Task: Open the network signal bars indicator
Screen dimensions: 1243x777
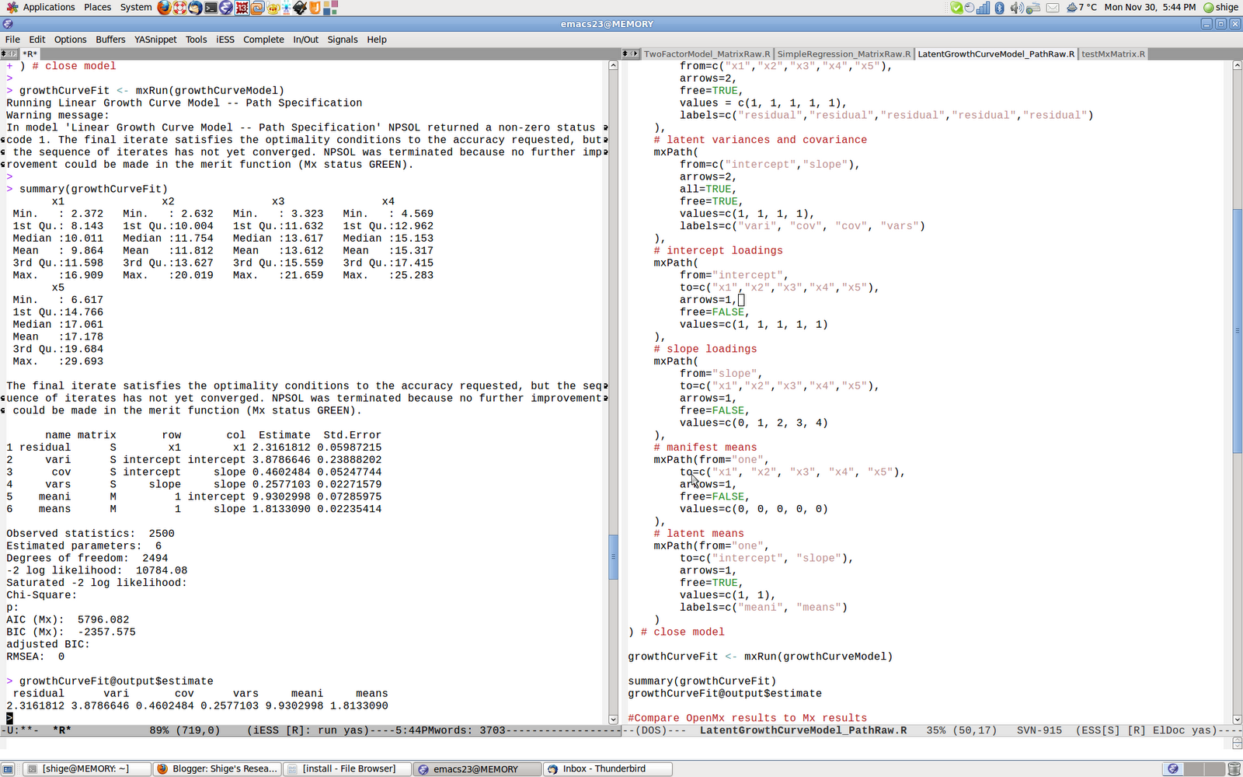Action: [x=983, y=8]
